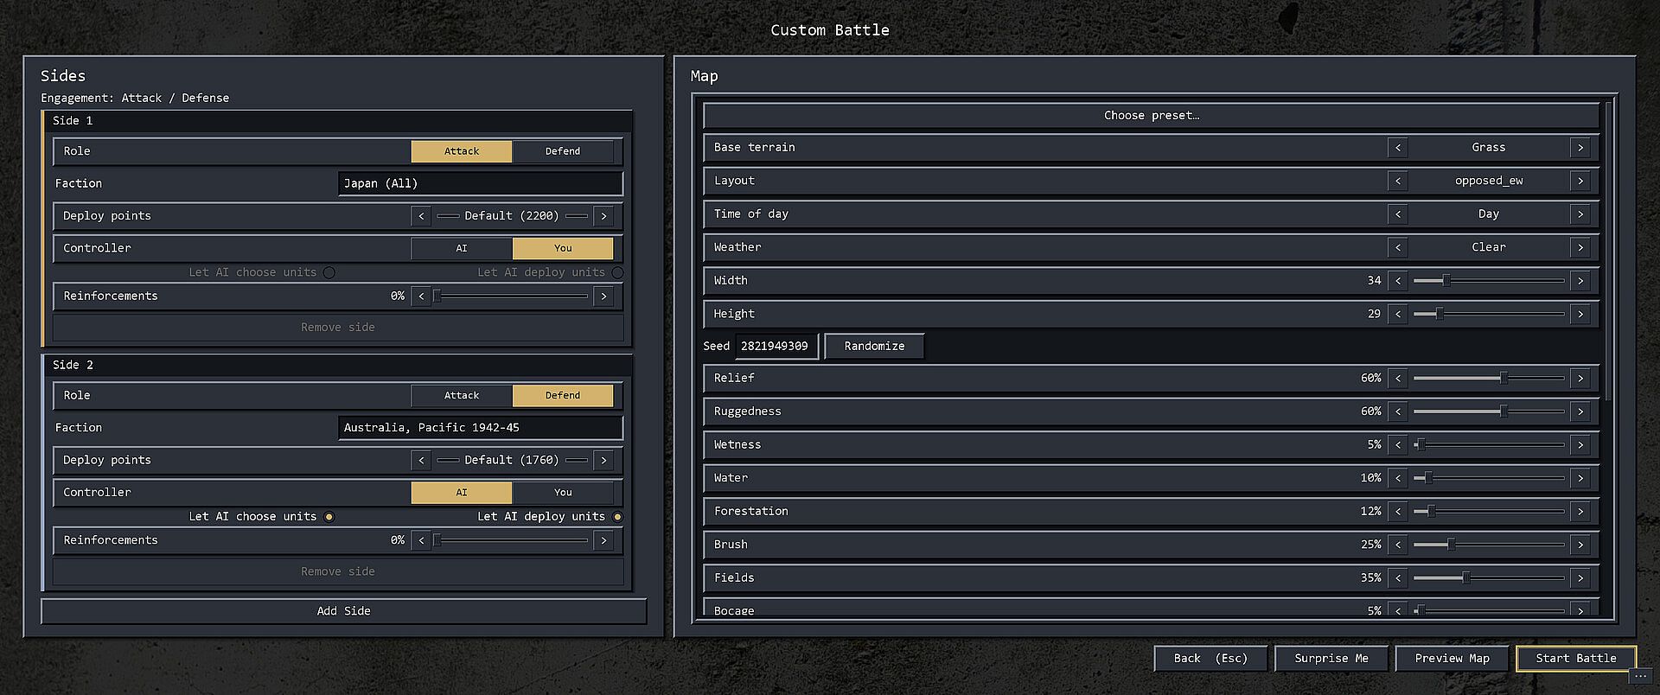The height and width of the screenshot is (695, 1660).
Task: Click left arrow for Time of day
Action: point(1398,214)
